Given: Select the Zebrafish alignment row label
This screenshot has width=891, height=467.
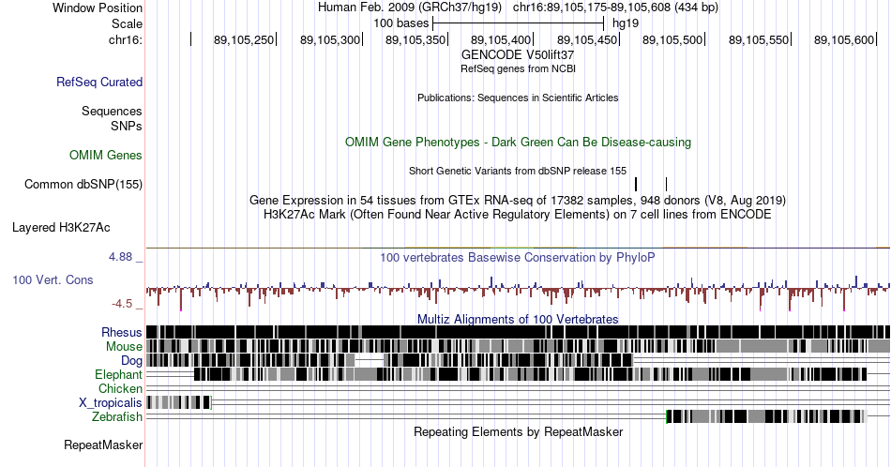Looking at the screenshot, I should (117, 416).
